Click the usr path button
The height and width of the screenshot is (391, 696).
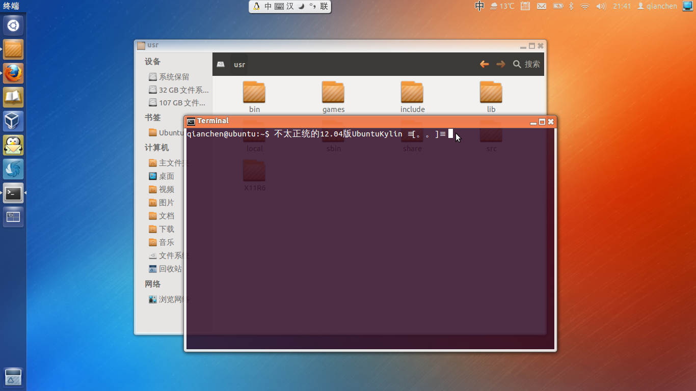(239, 65)
